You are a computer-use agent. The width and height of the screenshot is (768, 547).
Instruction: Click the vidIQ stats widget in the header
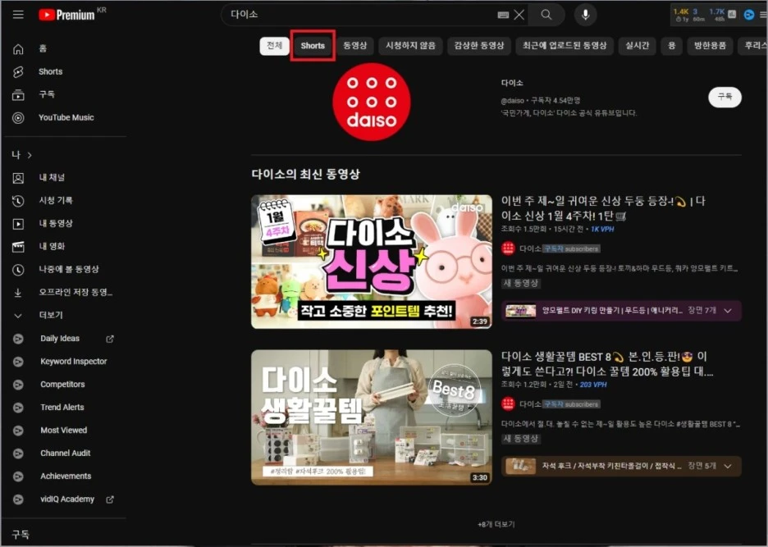click(704, 15)
